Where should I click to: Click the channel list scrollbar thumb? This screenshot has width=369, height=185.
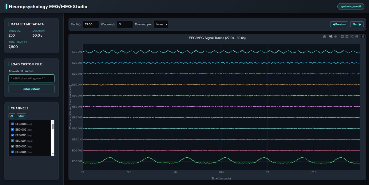tap(53, 126)
